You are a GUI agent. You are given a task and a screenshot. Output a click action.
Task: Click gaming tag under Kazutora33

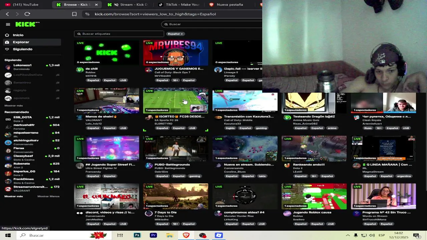pos(261,128)
